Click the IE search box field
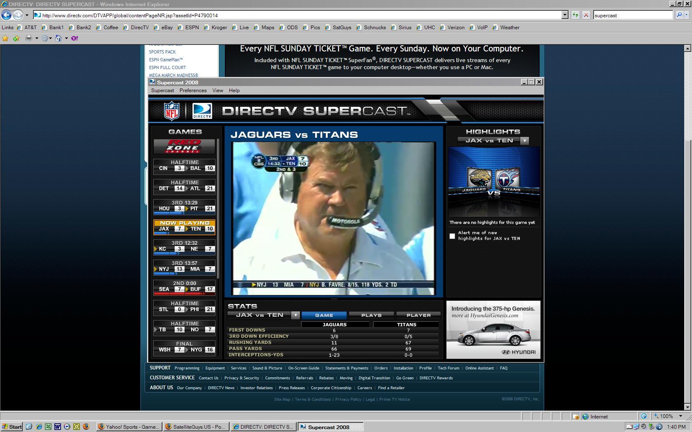Viewport: 692px width, 432px height. [633, 15]
